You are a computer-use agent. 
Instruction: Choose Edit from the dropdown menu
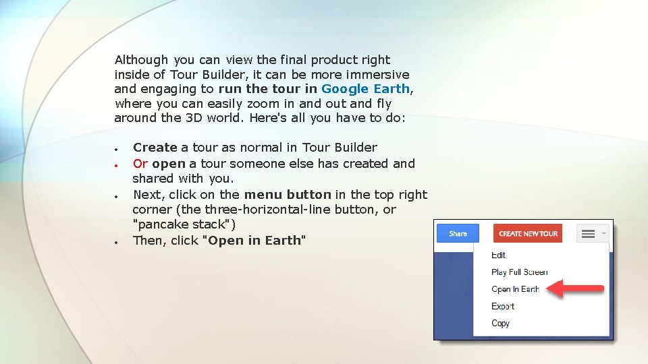pyautogui.click(x=498, y=255)
